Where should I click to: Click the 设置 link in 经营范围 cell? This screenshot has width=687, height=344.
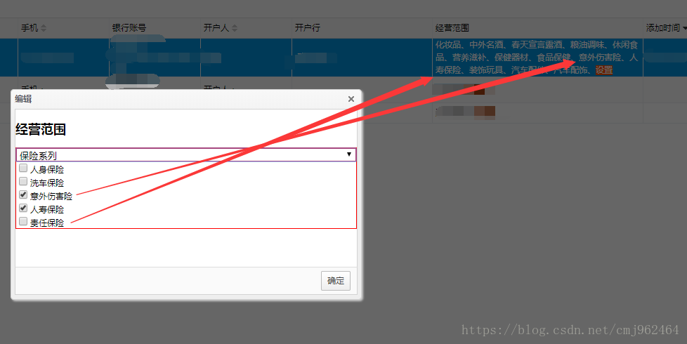tap(603, 70)
